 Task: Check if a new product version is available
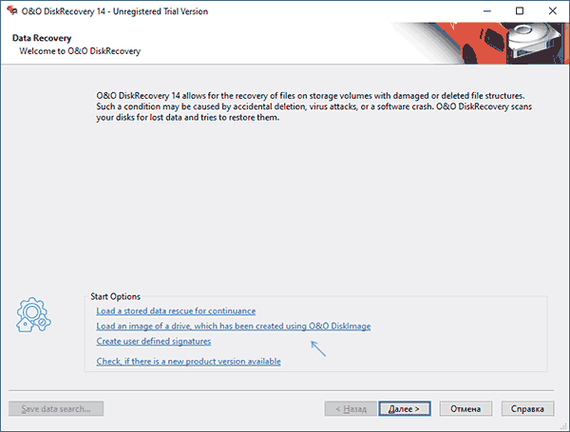click(x=188, y=362)
